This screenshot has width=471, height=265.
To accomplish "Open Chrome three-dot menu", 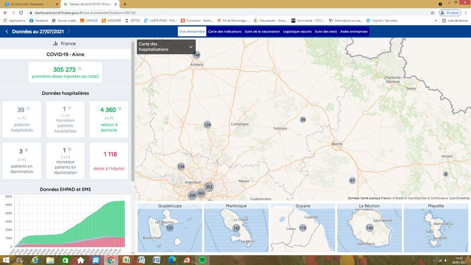I will 466,12.
